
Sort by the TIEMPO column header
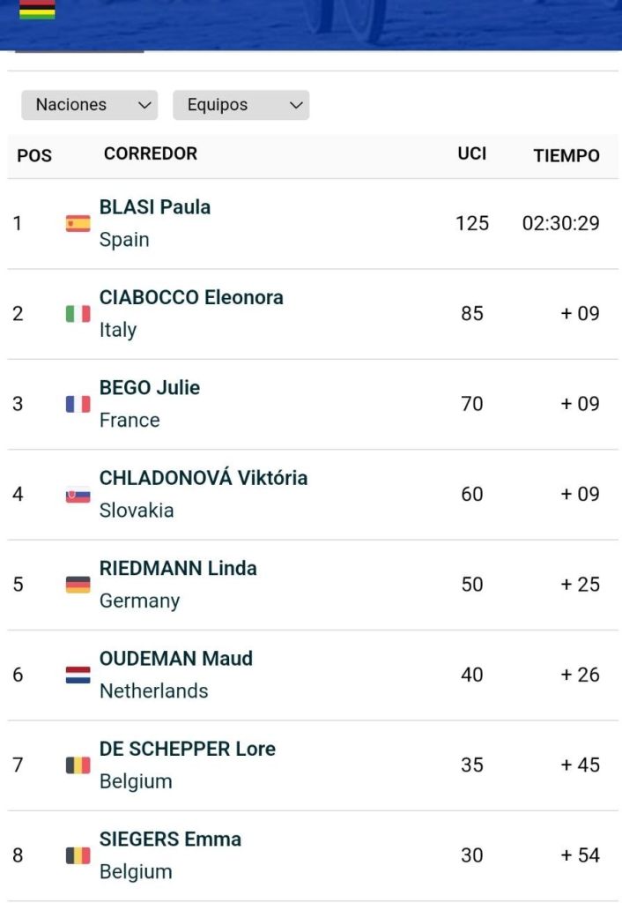(566, 155)
